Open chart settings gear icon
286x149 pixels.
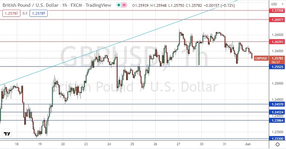[x=277, y=144]
